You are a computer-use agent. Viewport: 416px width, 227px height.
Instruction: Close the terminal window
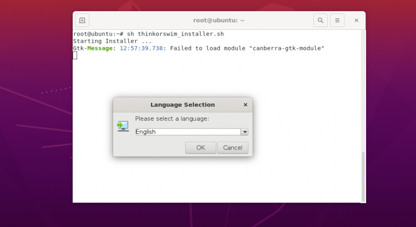pos(356,20)
